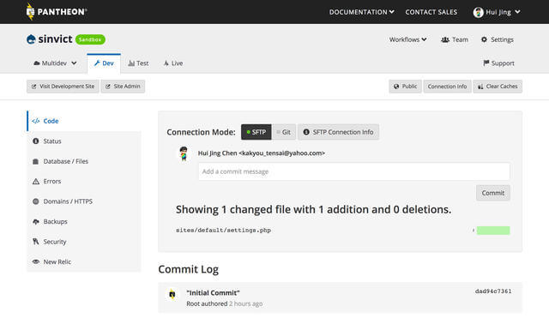The width and height of the screenshot is (549, 318).
Task: Open the New Relic sidebar section
Action: click(x=84, y=261)
